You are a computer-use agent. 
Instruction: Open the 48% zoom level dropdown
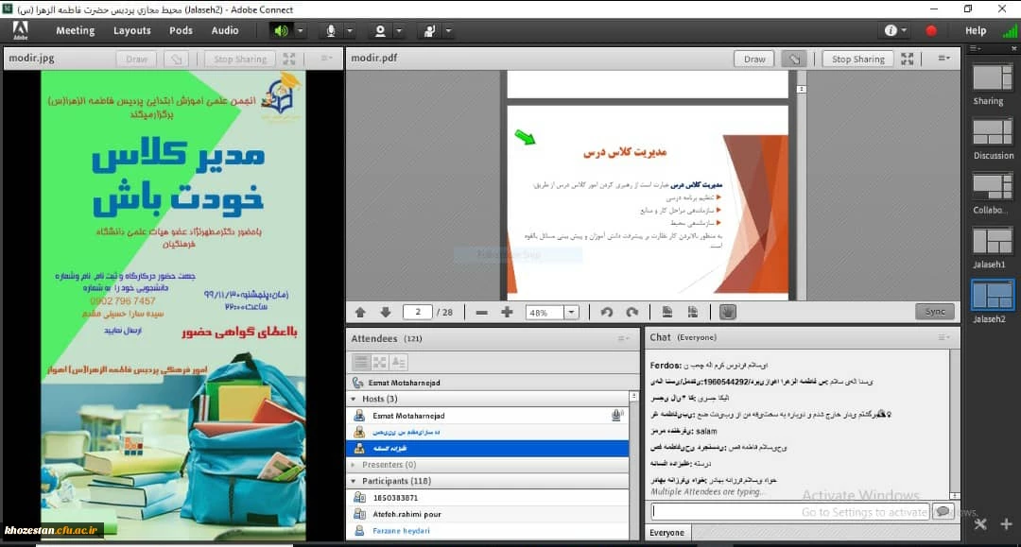pos(571,313)
